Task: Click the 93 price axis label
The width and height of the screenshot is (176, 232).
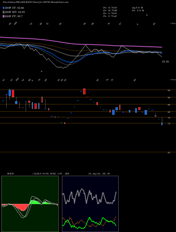Action: click(x=169, y=98)
